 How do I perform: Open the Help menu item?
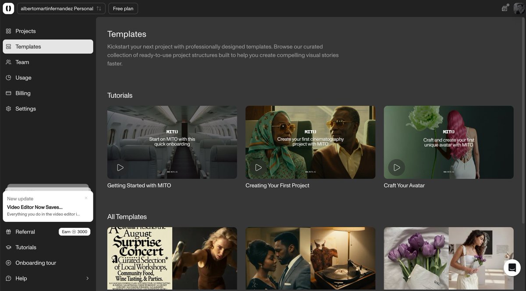point(48,278)
